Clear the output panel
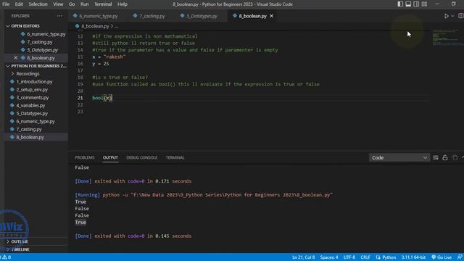Screen dimensions: 464x261 click(x=436, y=158)
